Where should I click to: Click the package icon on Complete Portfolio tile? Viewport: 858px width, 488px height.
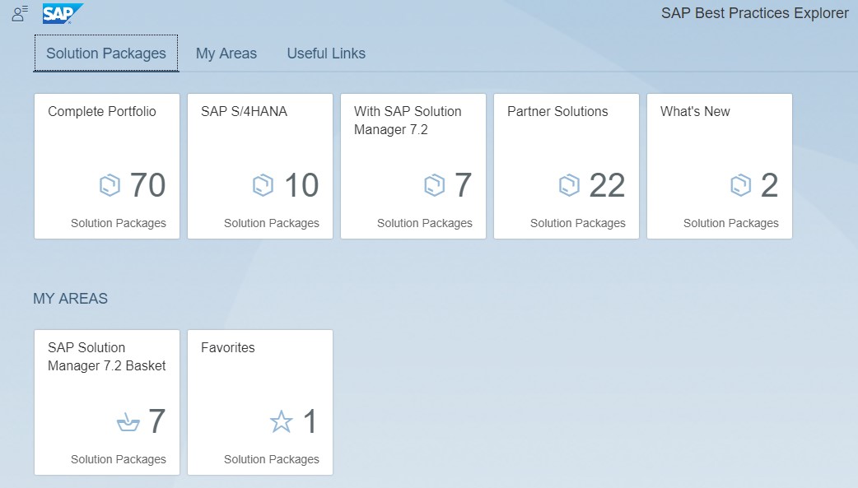coord(110,186)
